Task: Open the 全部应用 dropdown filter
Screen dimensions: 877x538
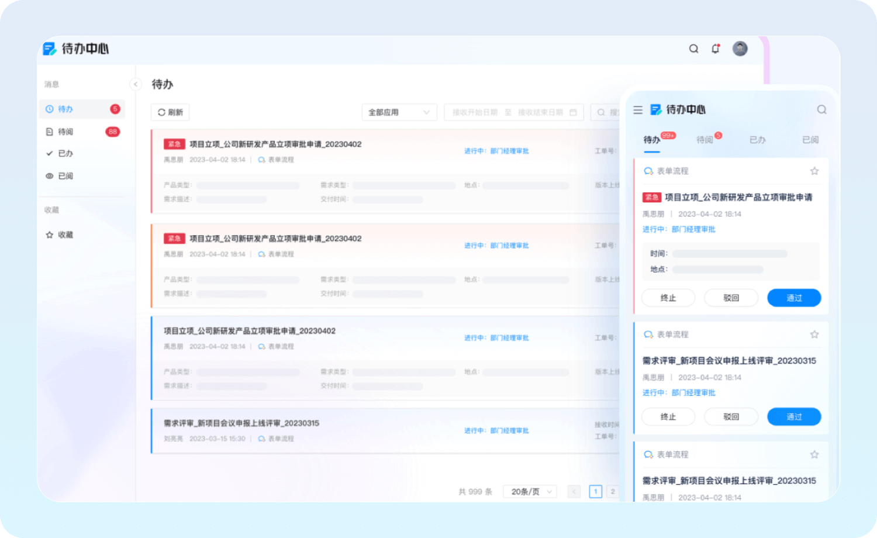Action: (x=399, y=112)
